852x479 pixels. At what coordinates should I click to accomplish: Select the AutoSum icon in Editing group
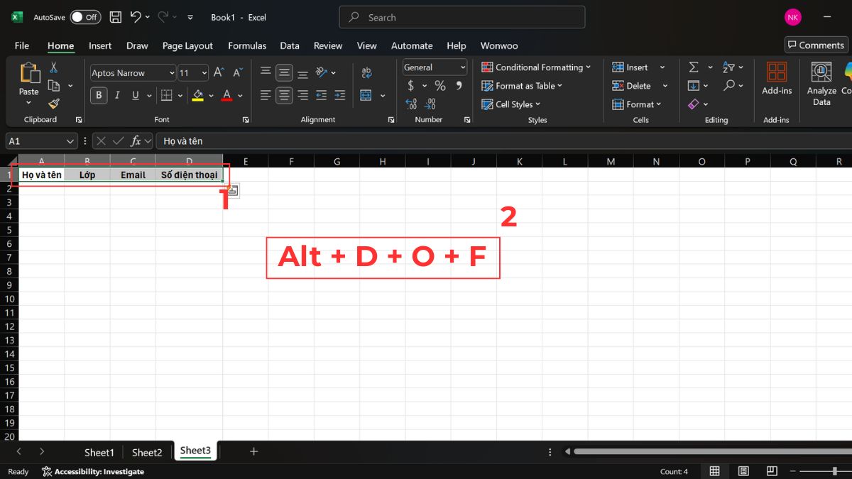click(x=694, y=67)
